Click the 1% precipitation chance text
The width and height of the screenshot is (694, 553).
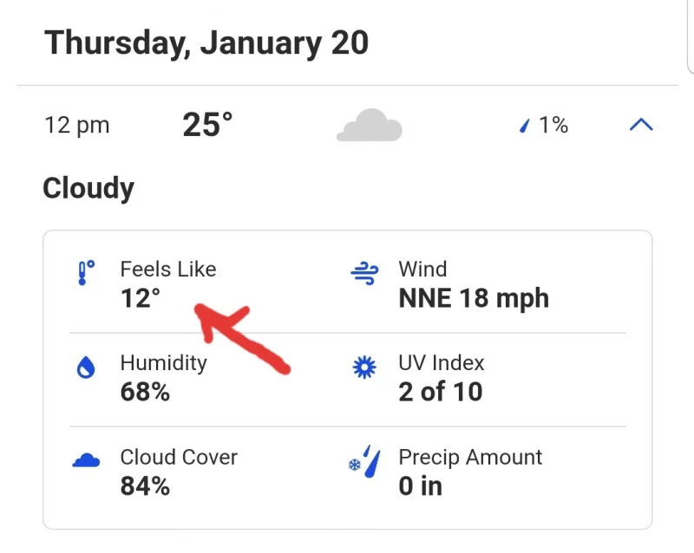553,126
